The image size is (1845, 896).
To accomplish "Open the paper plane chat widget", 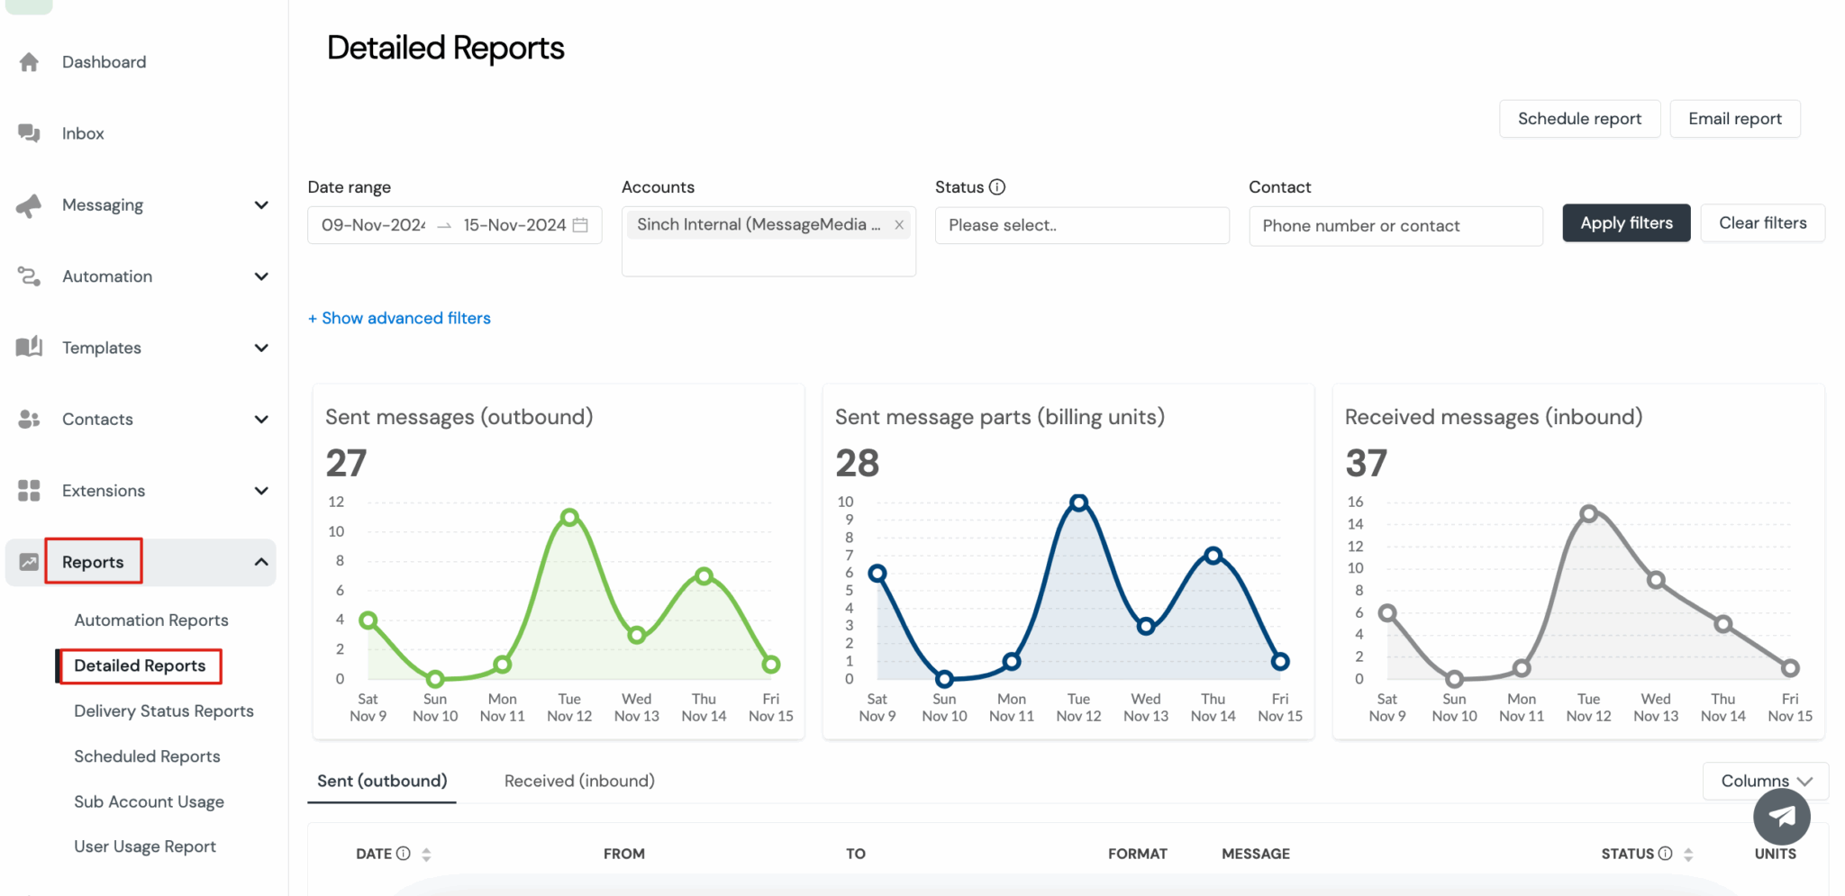I will click(1781, 816).
